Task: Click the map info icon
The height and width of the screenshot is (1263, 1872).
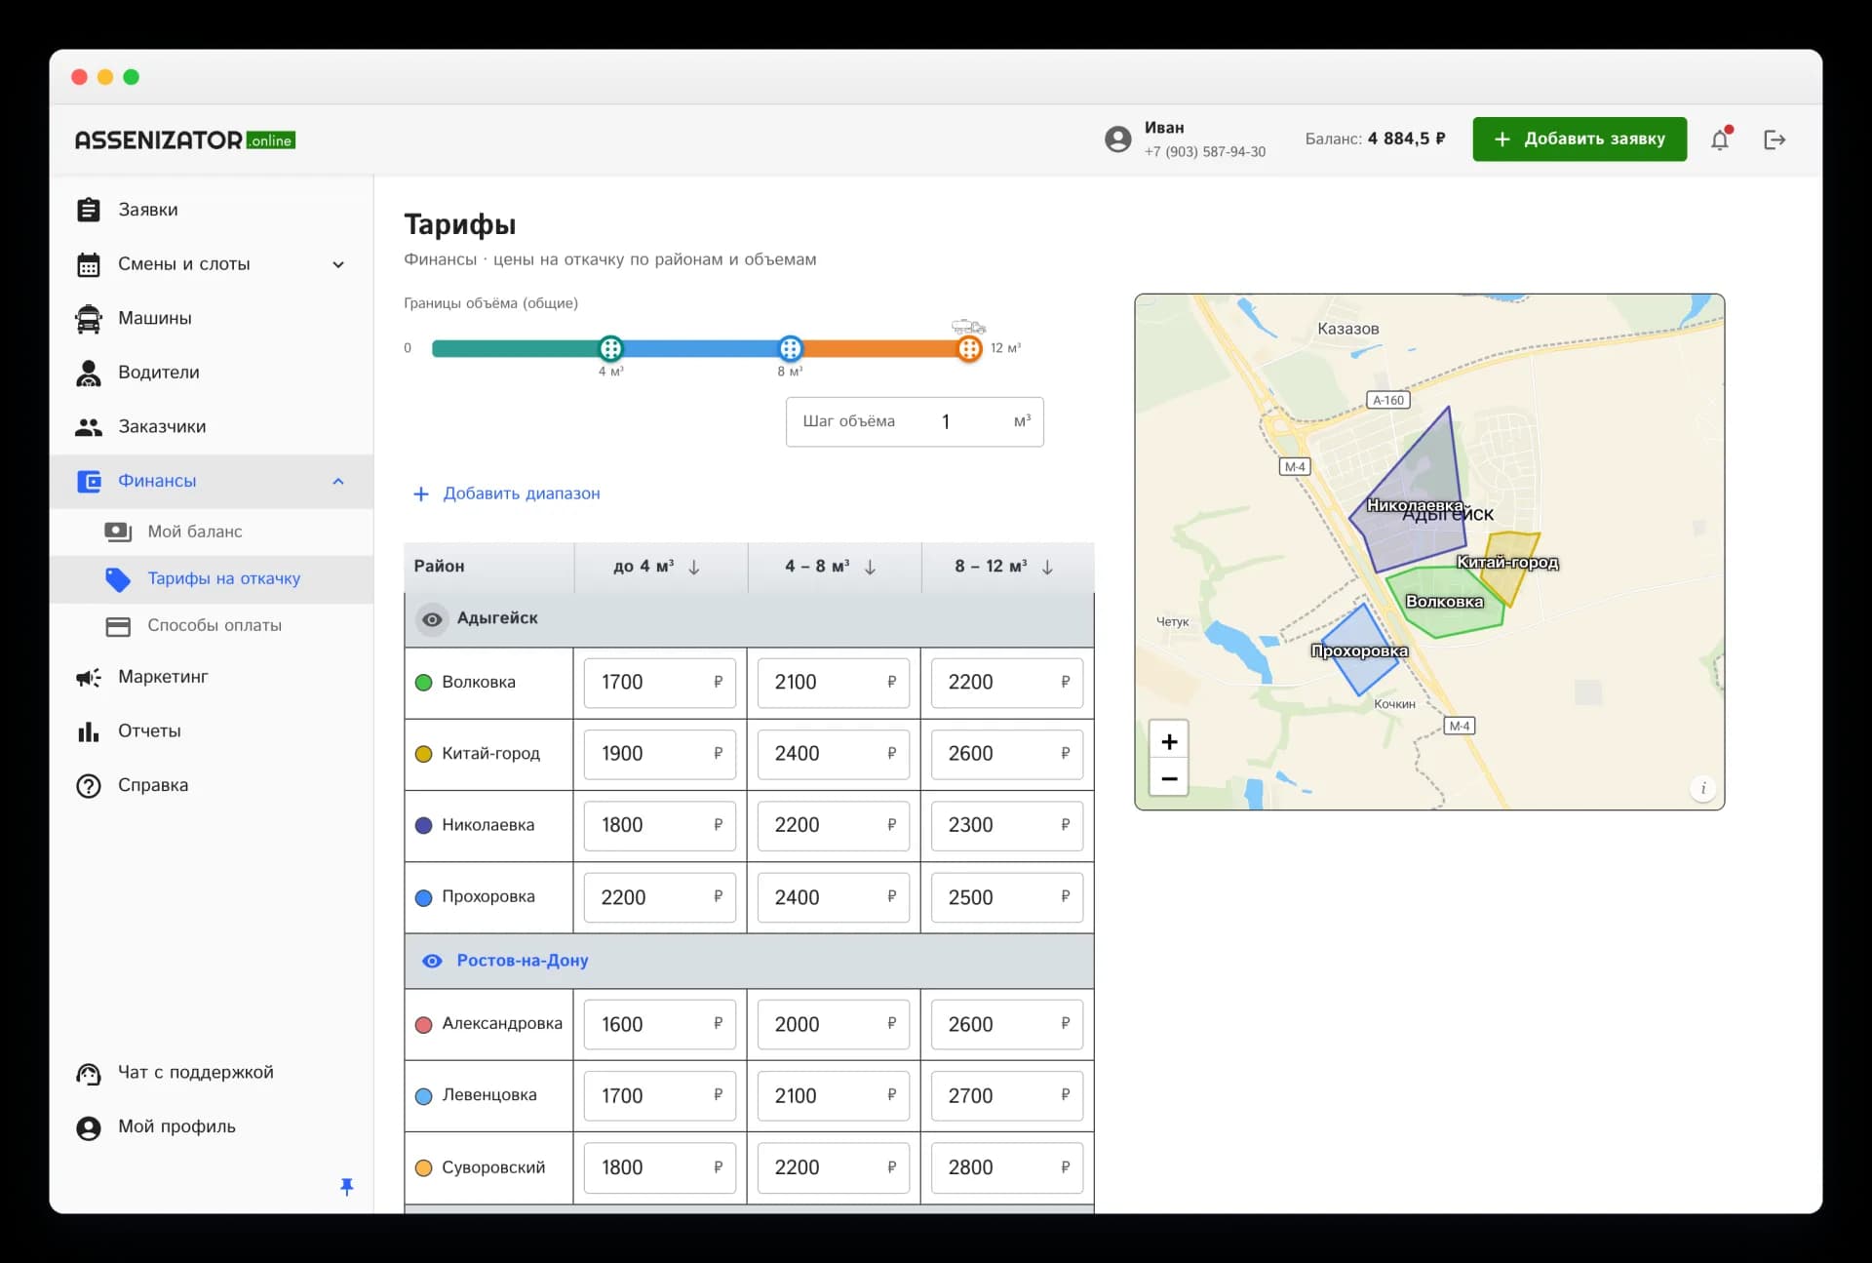Action: (x=1702, y=788)
